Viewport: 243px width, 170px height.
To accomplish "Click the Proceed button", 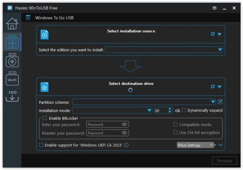I will [224, 161].
